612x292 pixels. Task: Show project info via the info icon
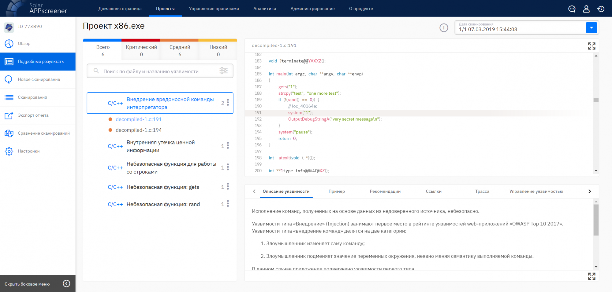(444, 28)
